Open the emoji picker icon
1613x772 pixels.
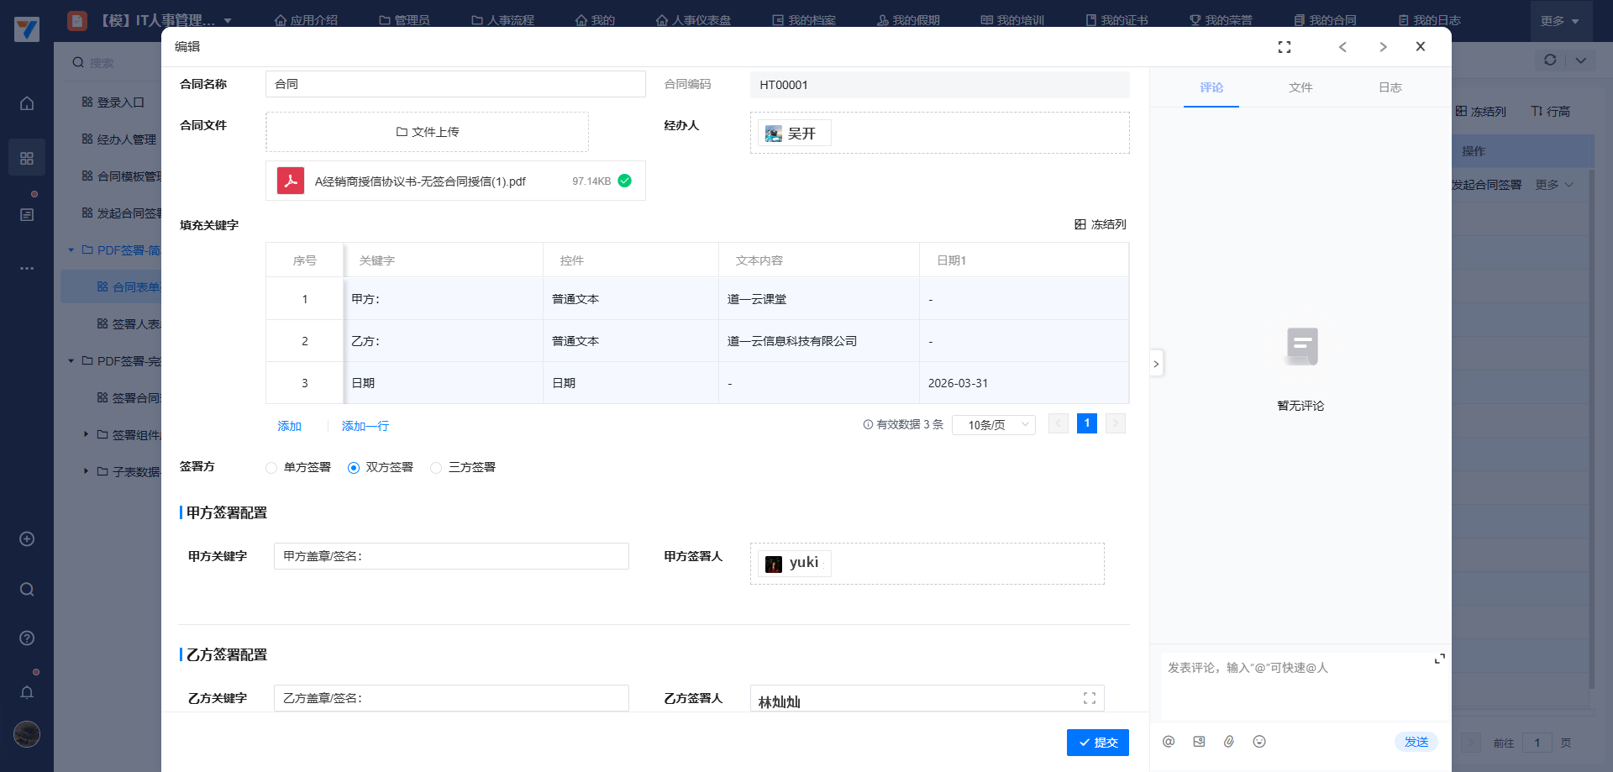click(x=1258, y=741)
